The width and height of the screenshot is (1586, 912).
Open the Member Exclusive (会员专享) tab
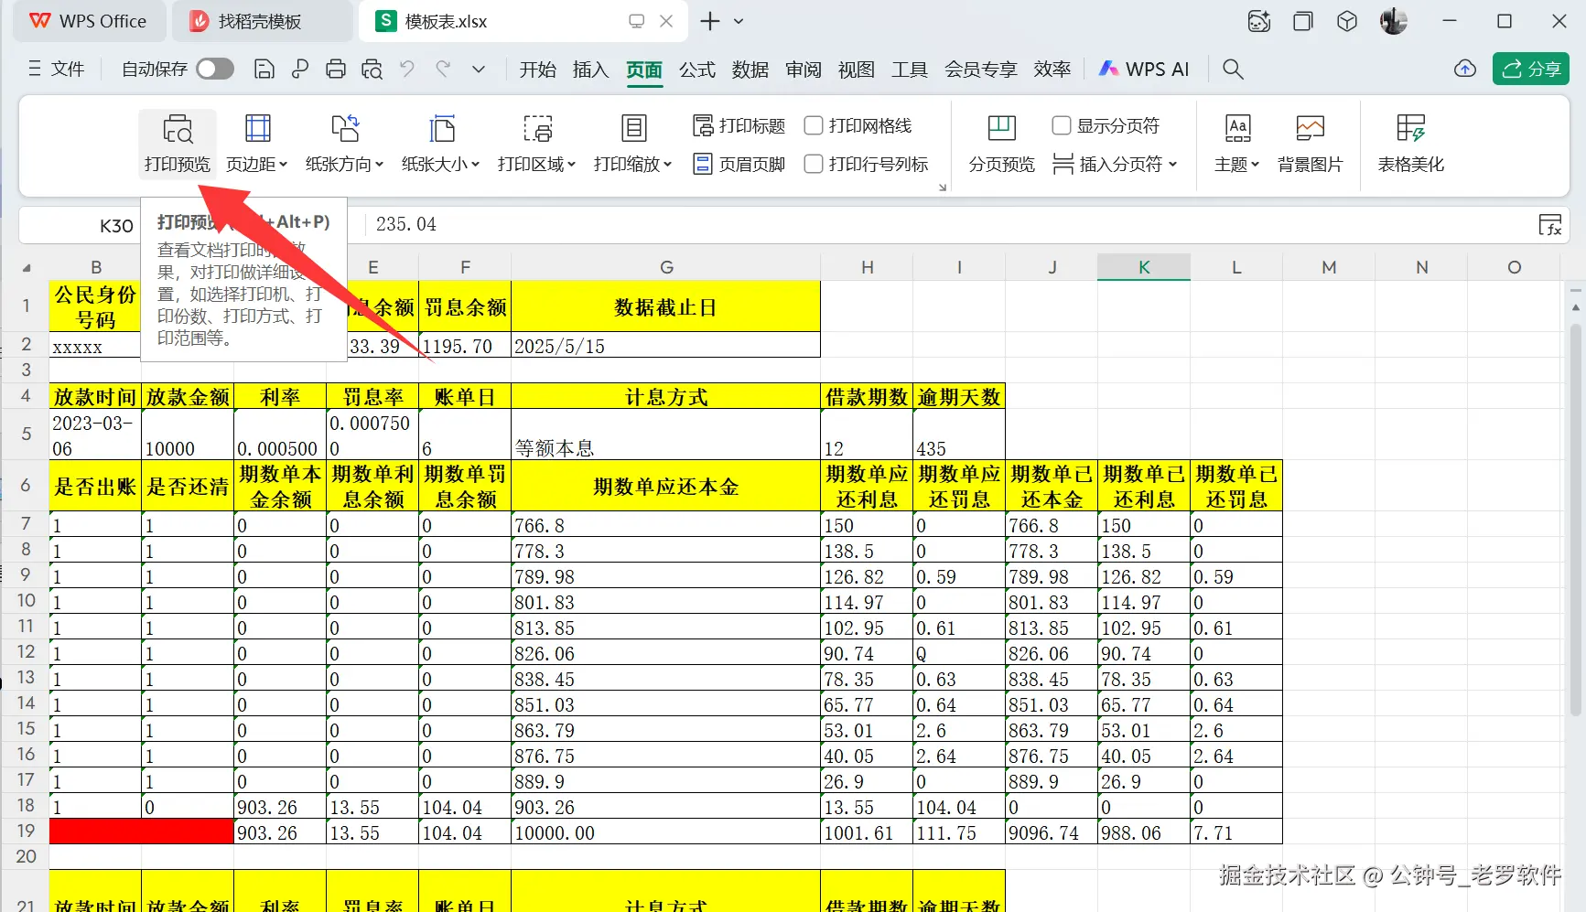(981, 70)
